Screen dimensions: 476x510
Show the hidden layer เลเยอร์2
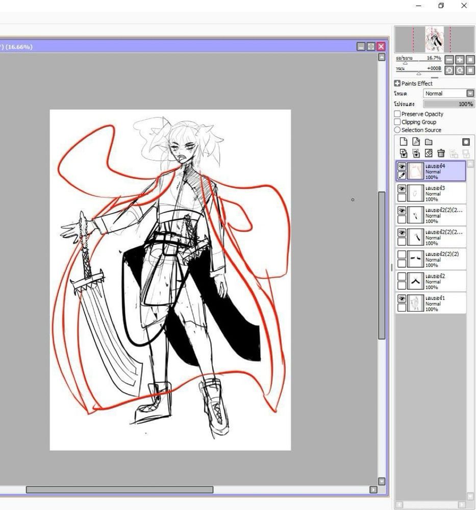click(x=402, y=276)
